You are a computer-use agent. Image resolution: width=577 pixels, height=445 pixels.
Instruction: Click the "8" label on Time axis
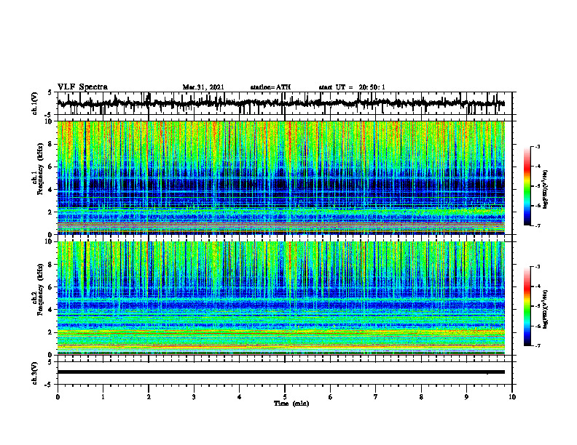[421, 397]
